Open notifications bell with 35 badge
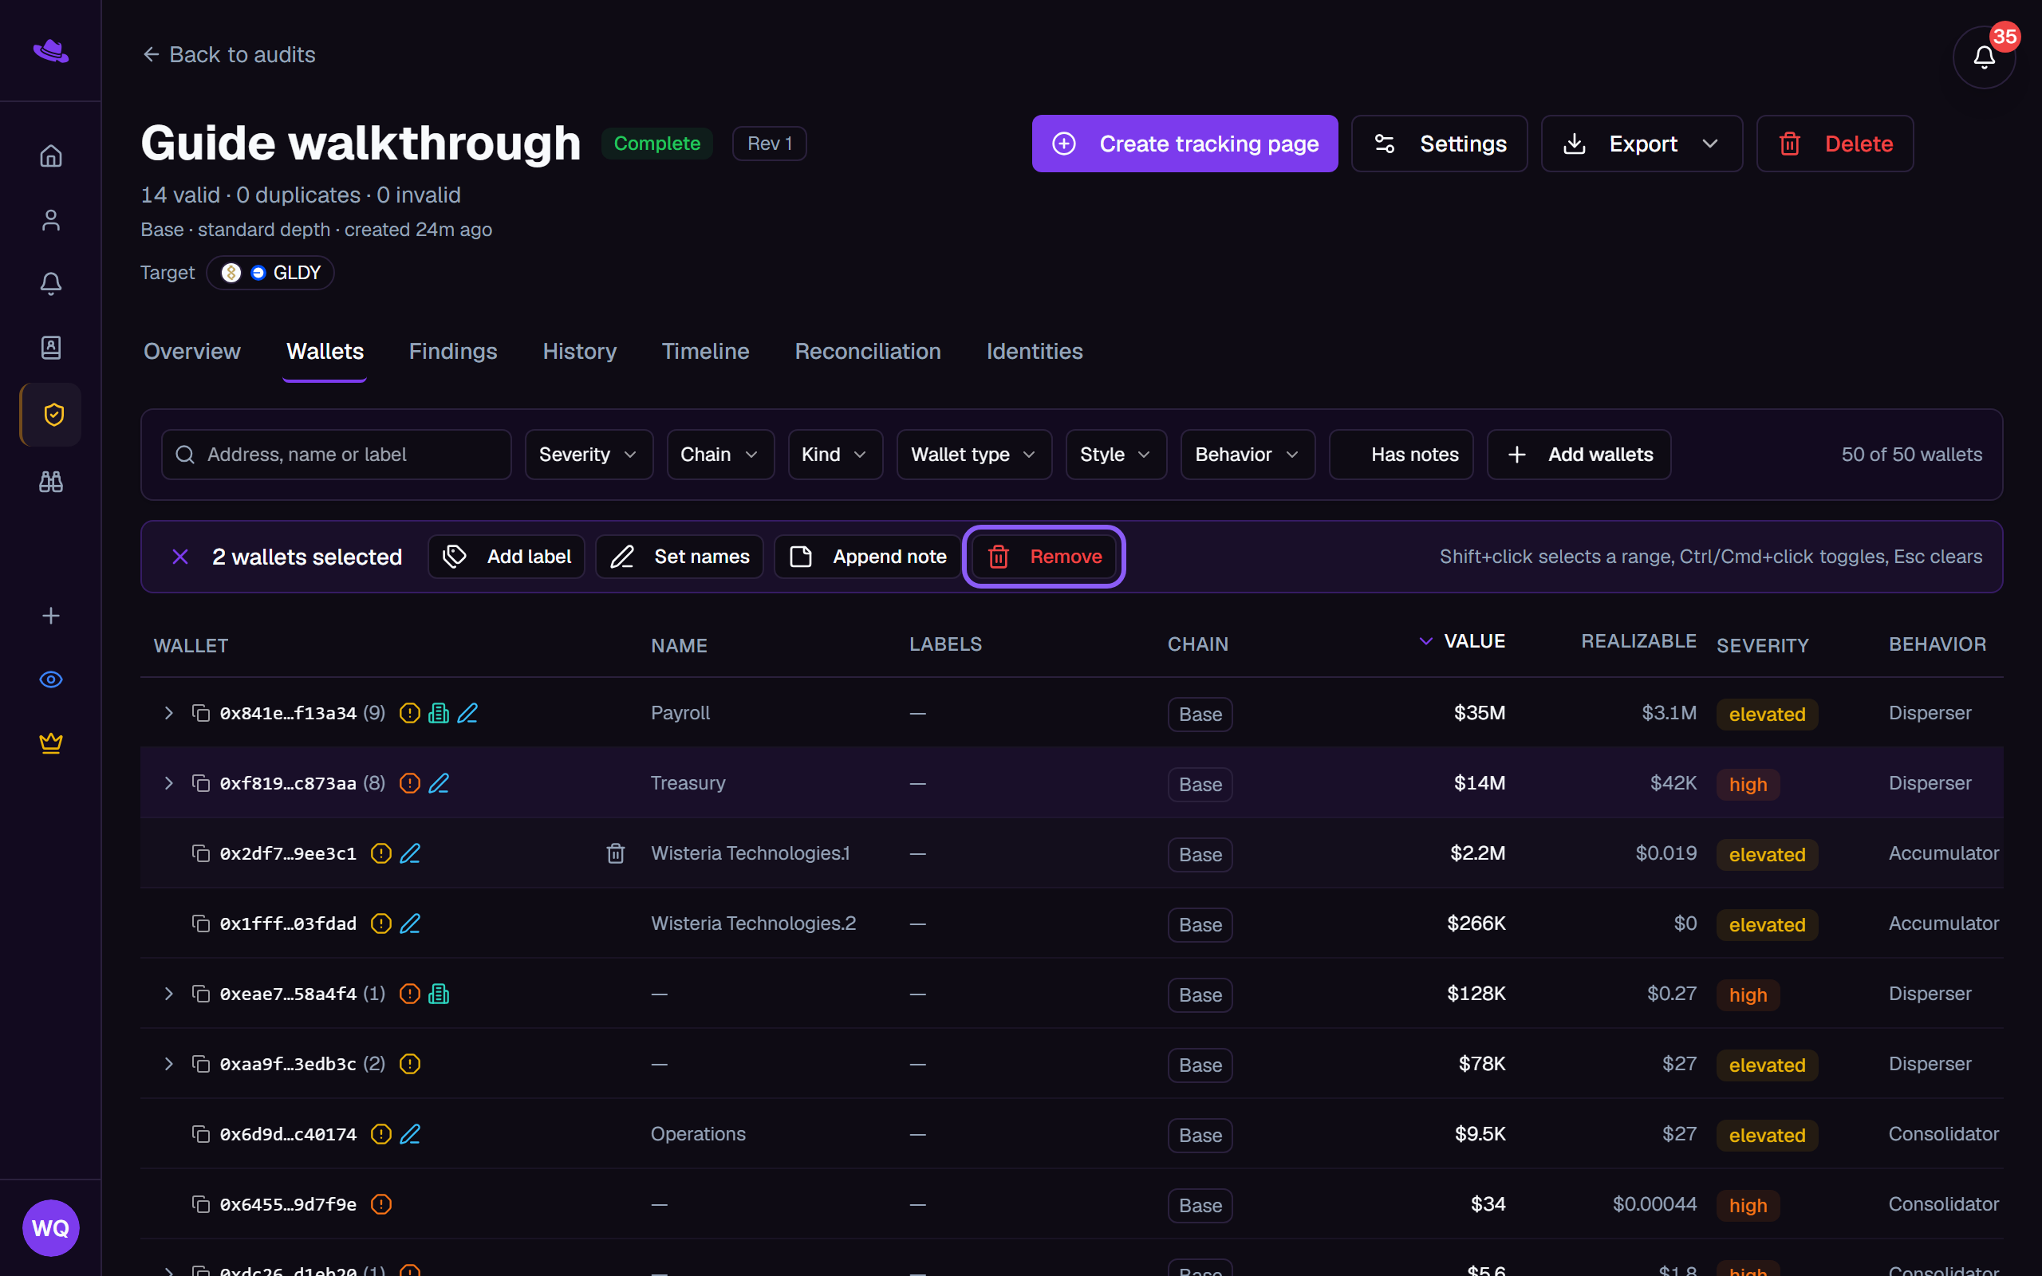This screenshot has width=2042, height=1276. click(1984, 57)
